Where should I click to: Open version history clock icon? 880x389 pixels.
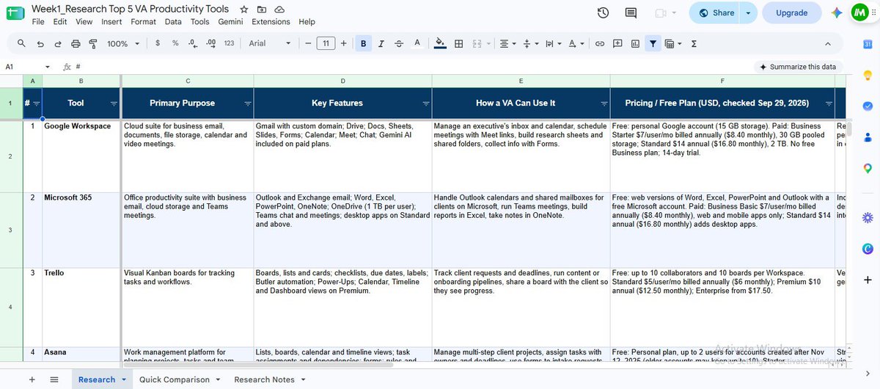[x=603, y=12]
